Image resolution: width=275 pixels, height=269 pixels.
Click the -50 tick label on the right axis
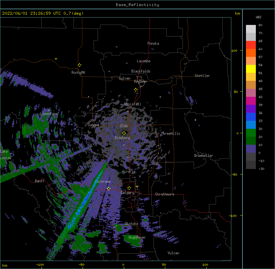[234, 174]
